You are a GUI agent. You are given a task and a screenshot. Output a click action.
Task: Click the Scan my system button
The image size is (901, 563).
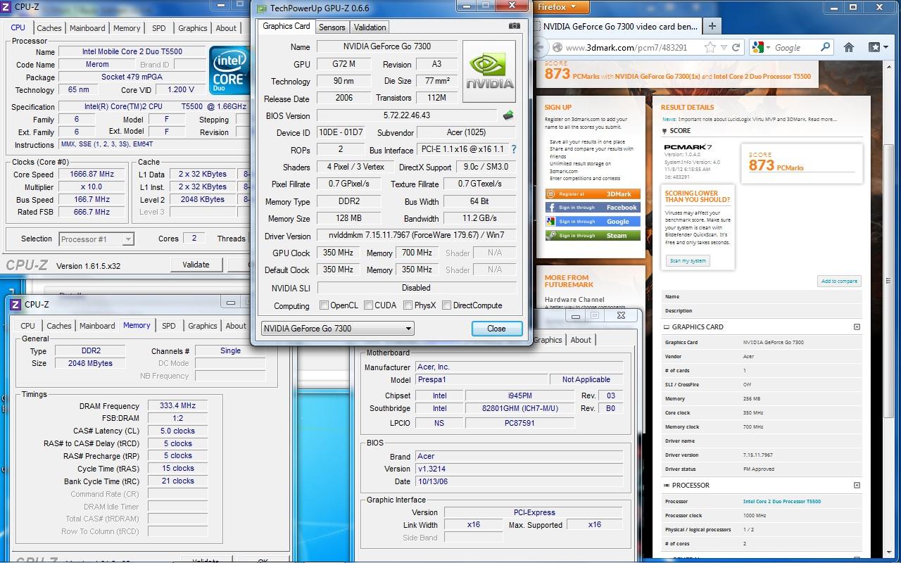(688, 260)
